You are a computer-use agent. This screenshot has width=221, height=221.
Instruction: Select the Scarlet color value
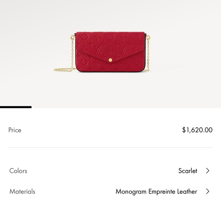click(187, 171)
